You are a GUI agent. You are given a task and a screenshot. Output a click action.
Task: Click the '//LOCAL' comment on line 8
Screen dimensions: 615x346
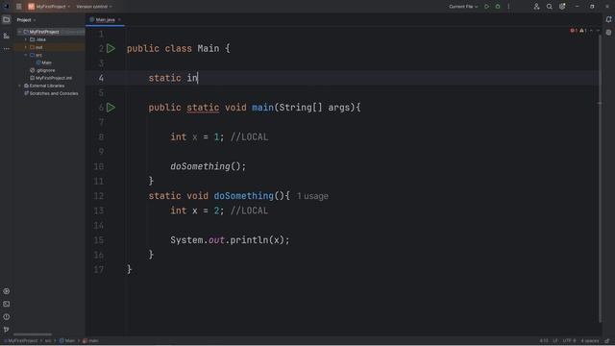point(250,136)
